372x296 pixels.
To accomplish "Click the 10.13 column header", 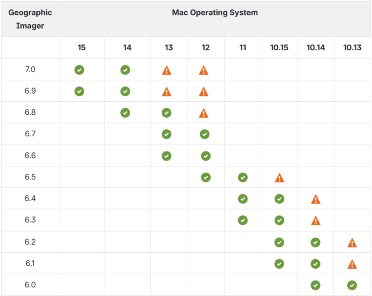I will (352, 48).
